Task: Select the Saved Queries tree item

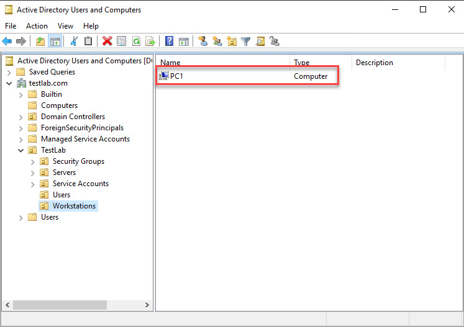Action: point(52,72)
